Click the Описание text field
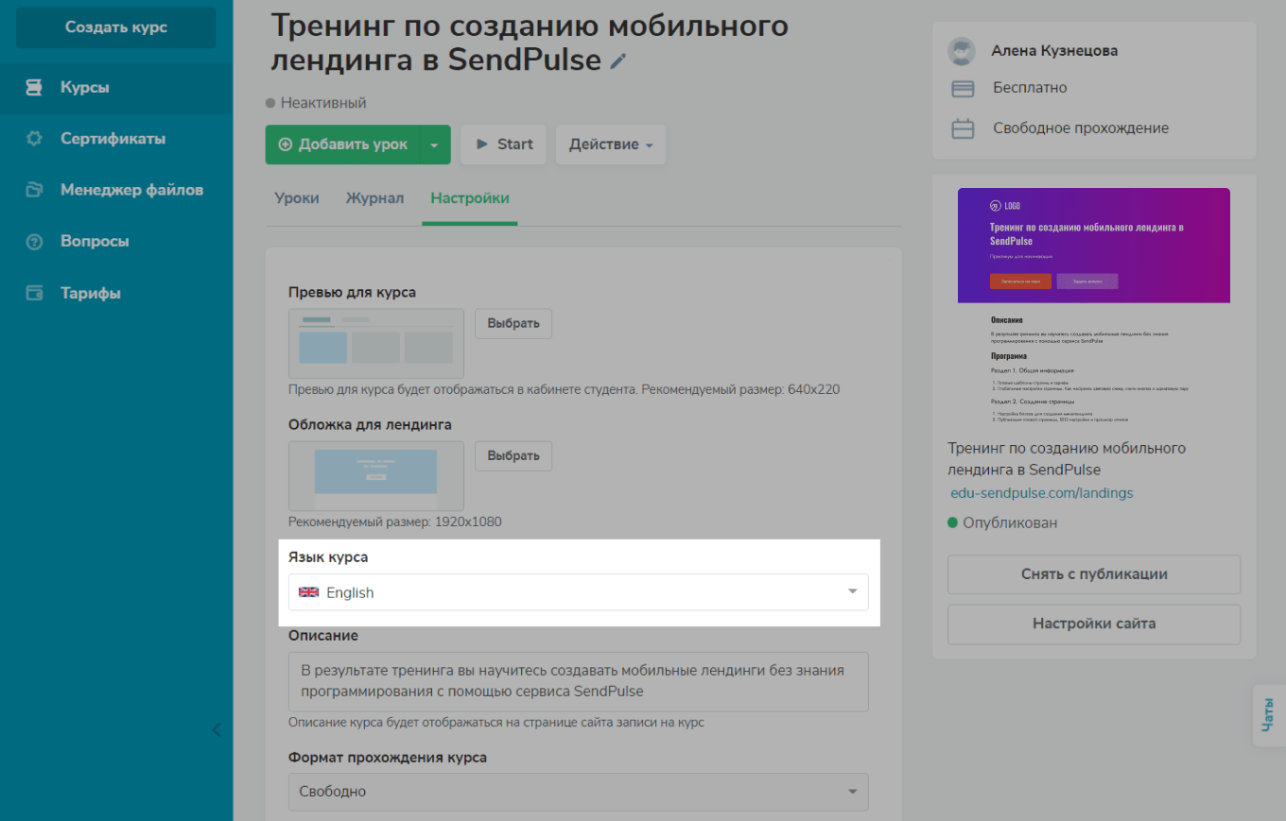1286x821 pixels. coord(579,682)
